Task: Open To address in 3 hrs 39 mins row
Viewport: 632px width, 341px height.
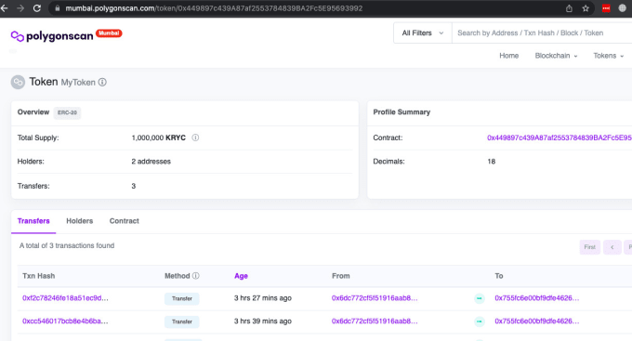Action: (537, 321)
